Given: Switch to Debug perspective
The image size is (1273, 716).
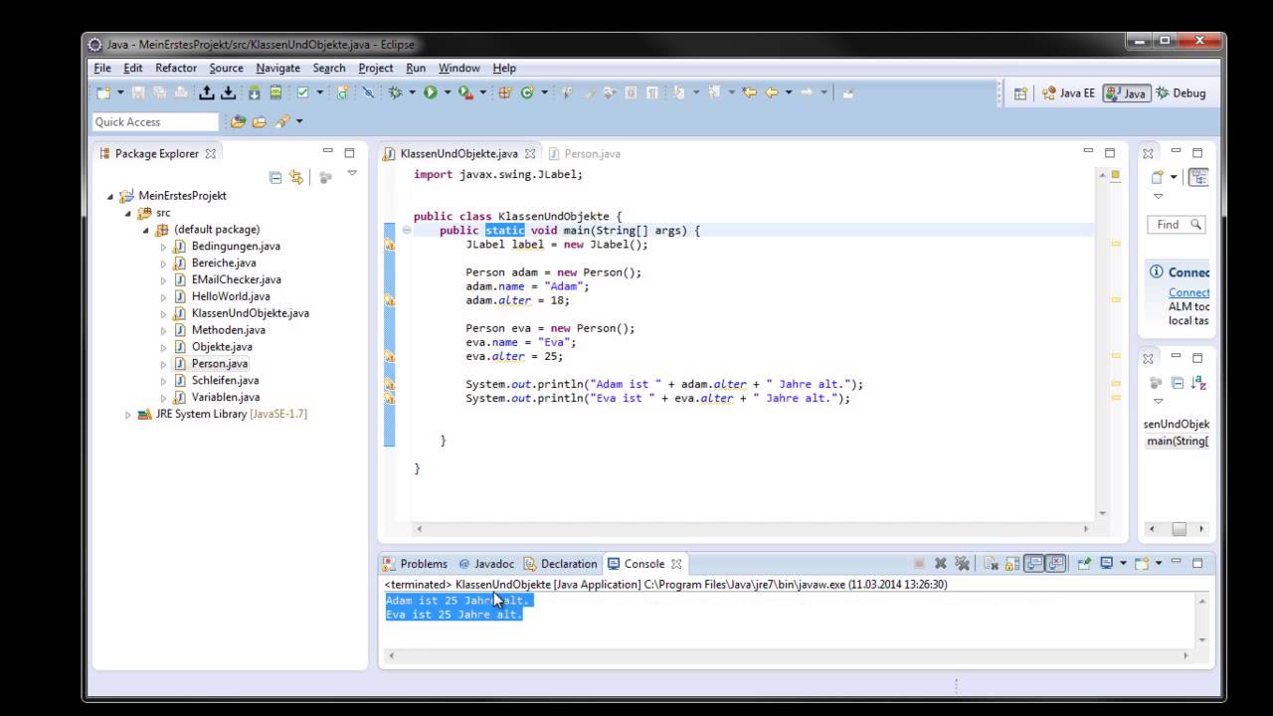Looking at the screenshot, I should [x=1181, y=93].
